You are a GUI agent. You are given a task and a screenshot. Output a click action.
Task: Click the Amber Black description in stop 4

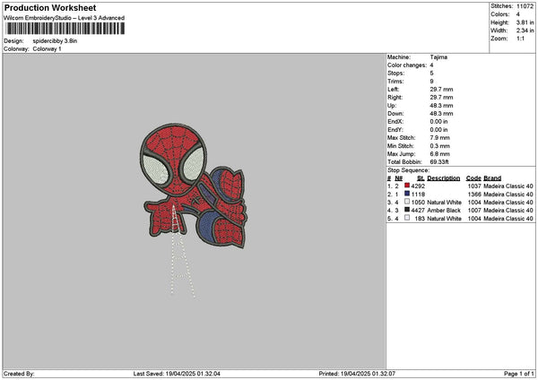445,211
